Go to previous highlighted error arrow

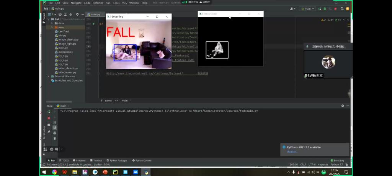344,20
